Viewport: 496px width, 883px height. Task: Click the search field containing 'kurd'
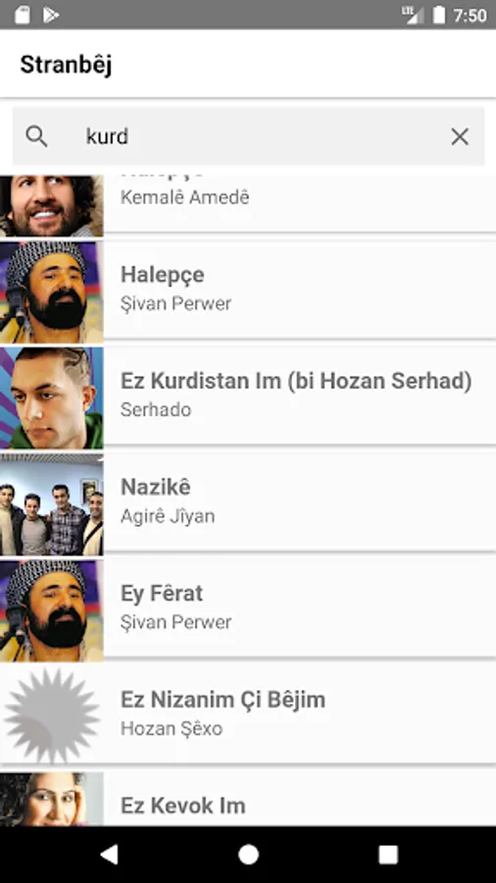click(248, 136)
